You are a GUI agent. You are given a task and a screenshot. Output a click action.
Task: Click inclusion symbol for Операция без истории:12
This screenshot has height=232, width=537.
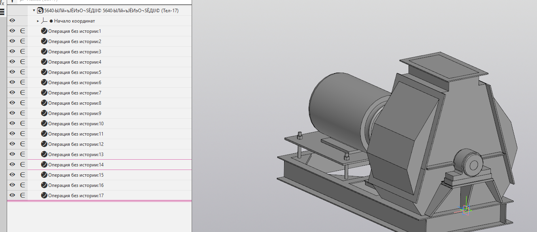coord(23,144)
